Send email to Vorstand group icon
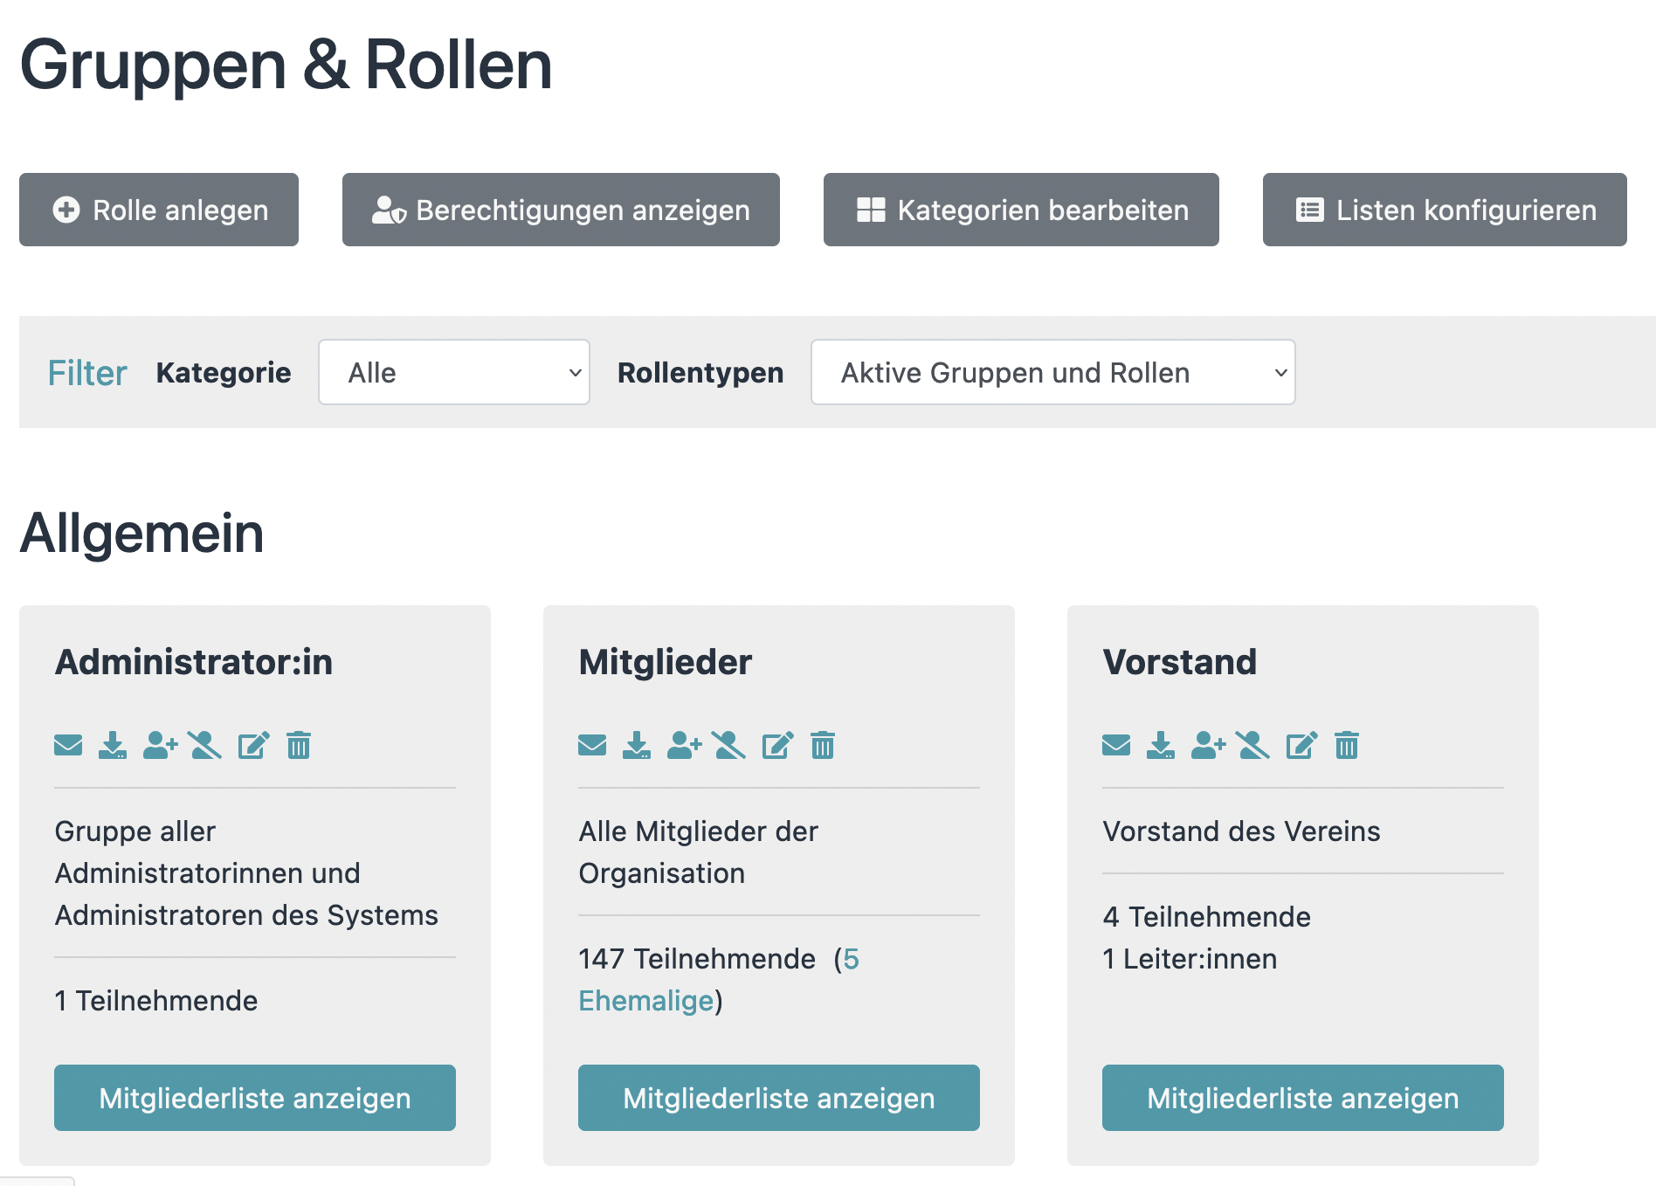Screen dimensions: 1656x1186 (x=1116, y=745)
